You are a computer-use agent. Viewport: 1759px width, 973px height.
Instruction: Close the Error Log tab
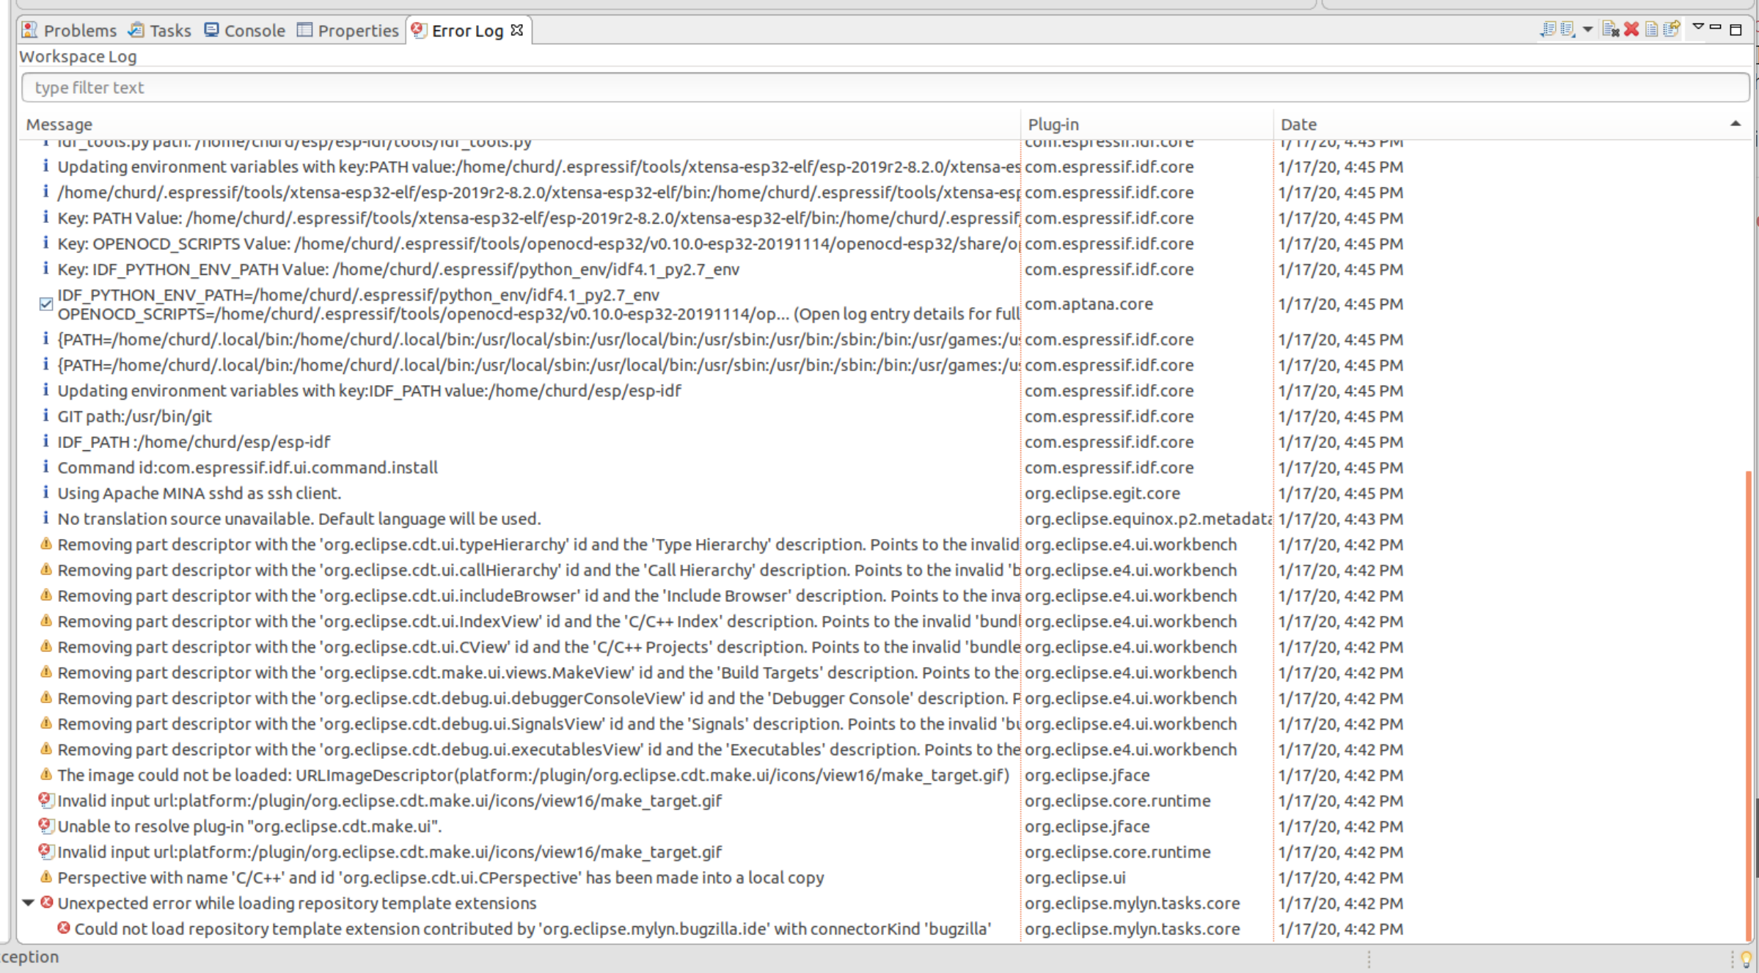coord(517,29)
